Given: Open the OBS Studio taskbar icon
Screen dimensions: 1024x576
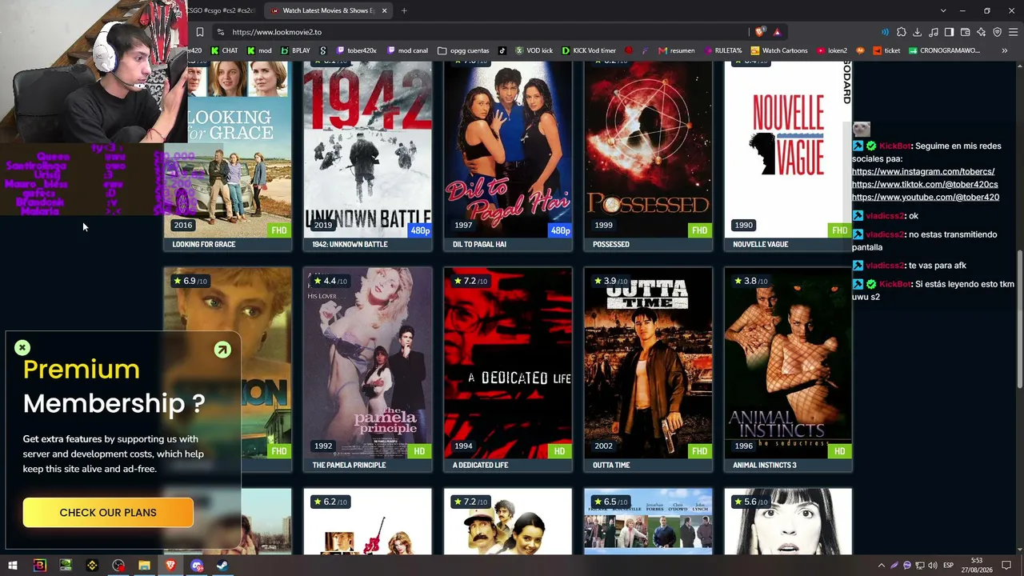Looking at the screenshot, I should tap(118, 566).
